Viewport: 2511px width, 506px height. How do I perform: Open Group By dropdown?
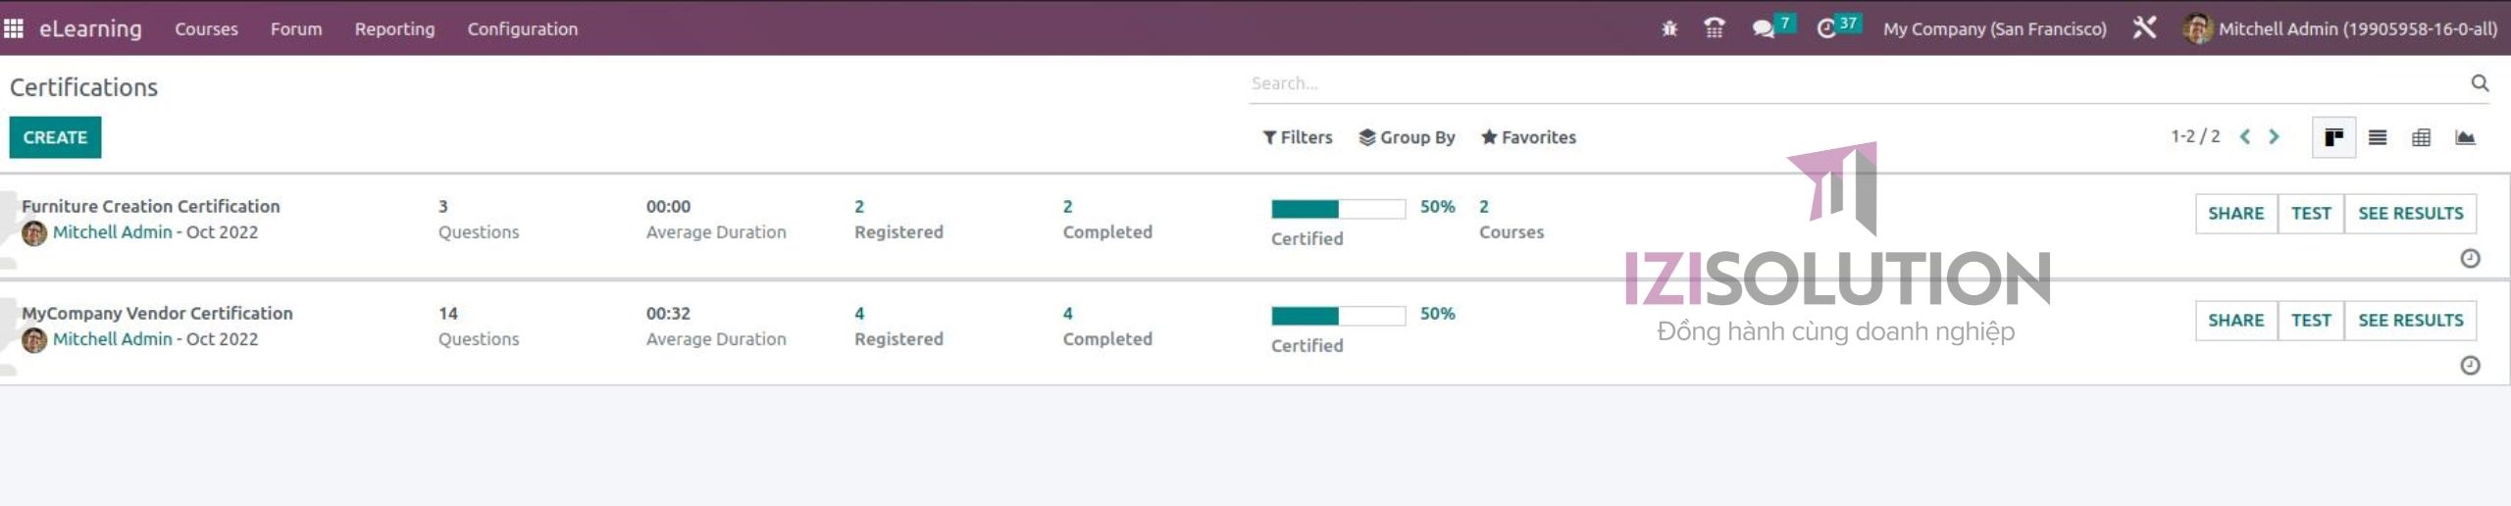[x=1407, y=137]
